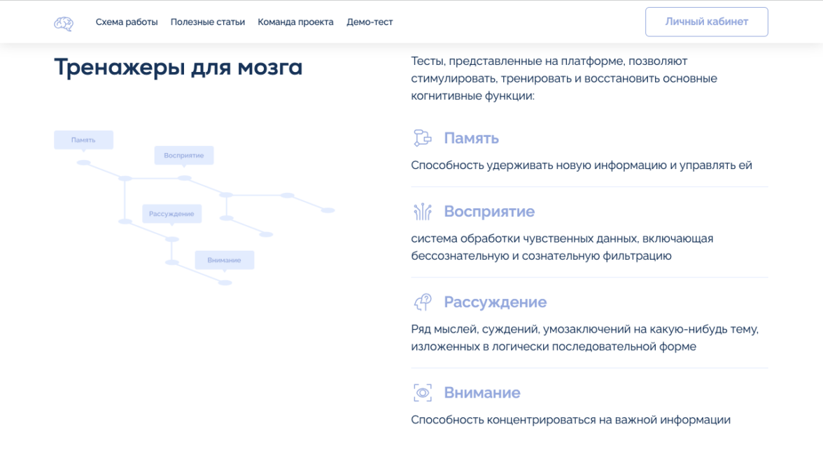This screenshot has height=459, width=823.
Task: Click the large Внимание heading in the list
Action: coord(481,393)
